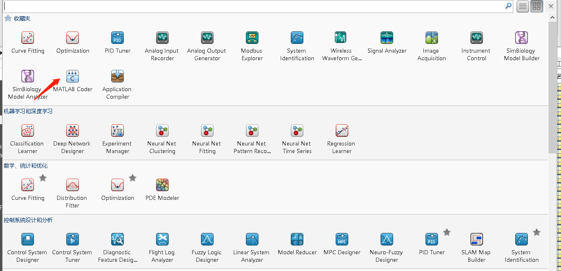Open Classification Learner app
The width and height of the screenshot is (561, 271).
[28, 139]
